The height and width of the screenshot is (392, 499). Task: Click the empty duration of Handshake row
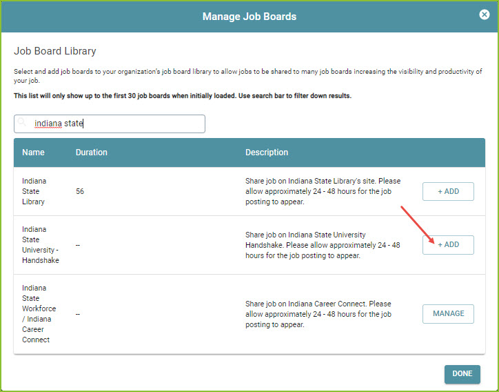coord(78,245)
